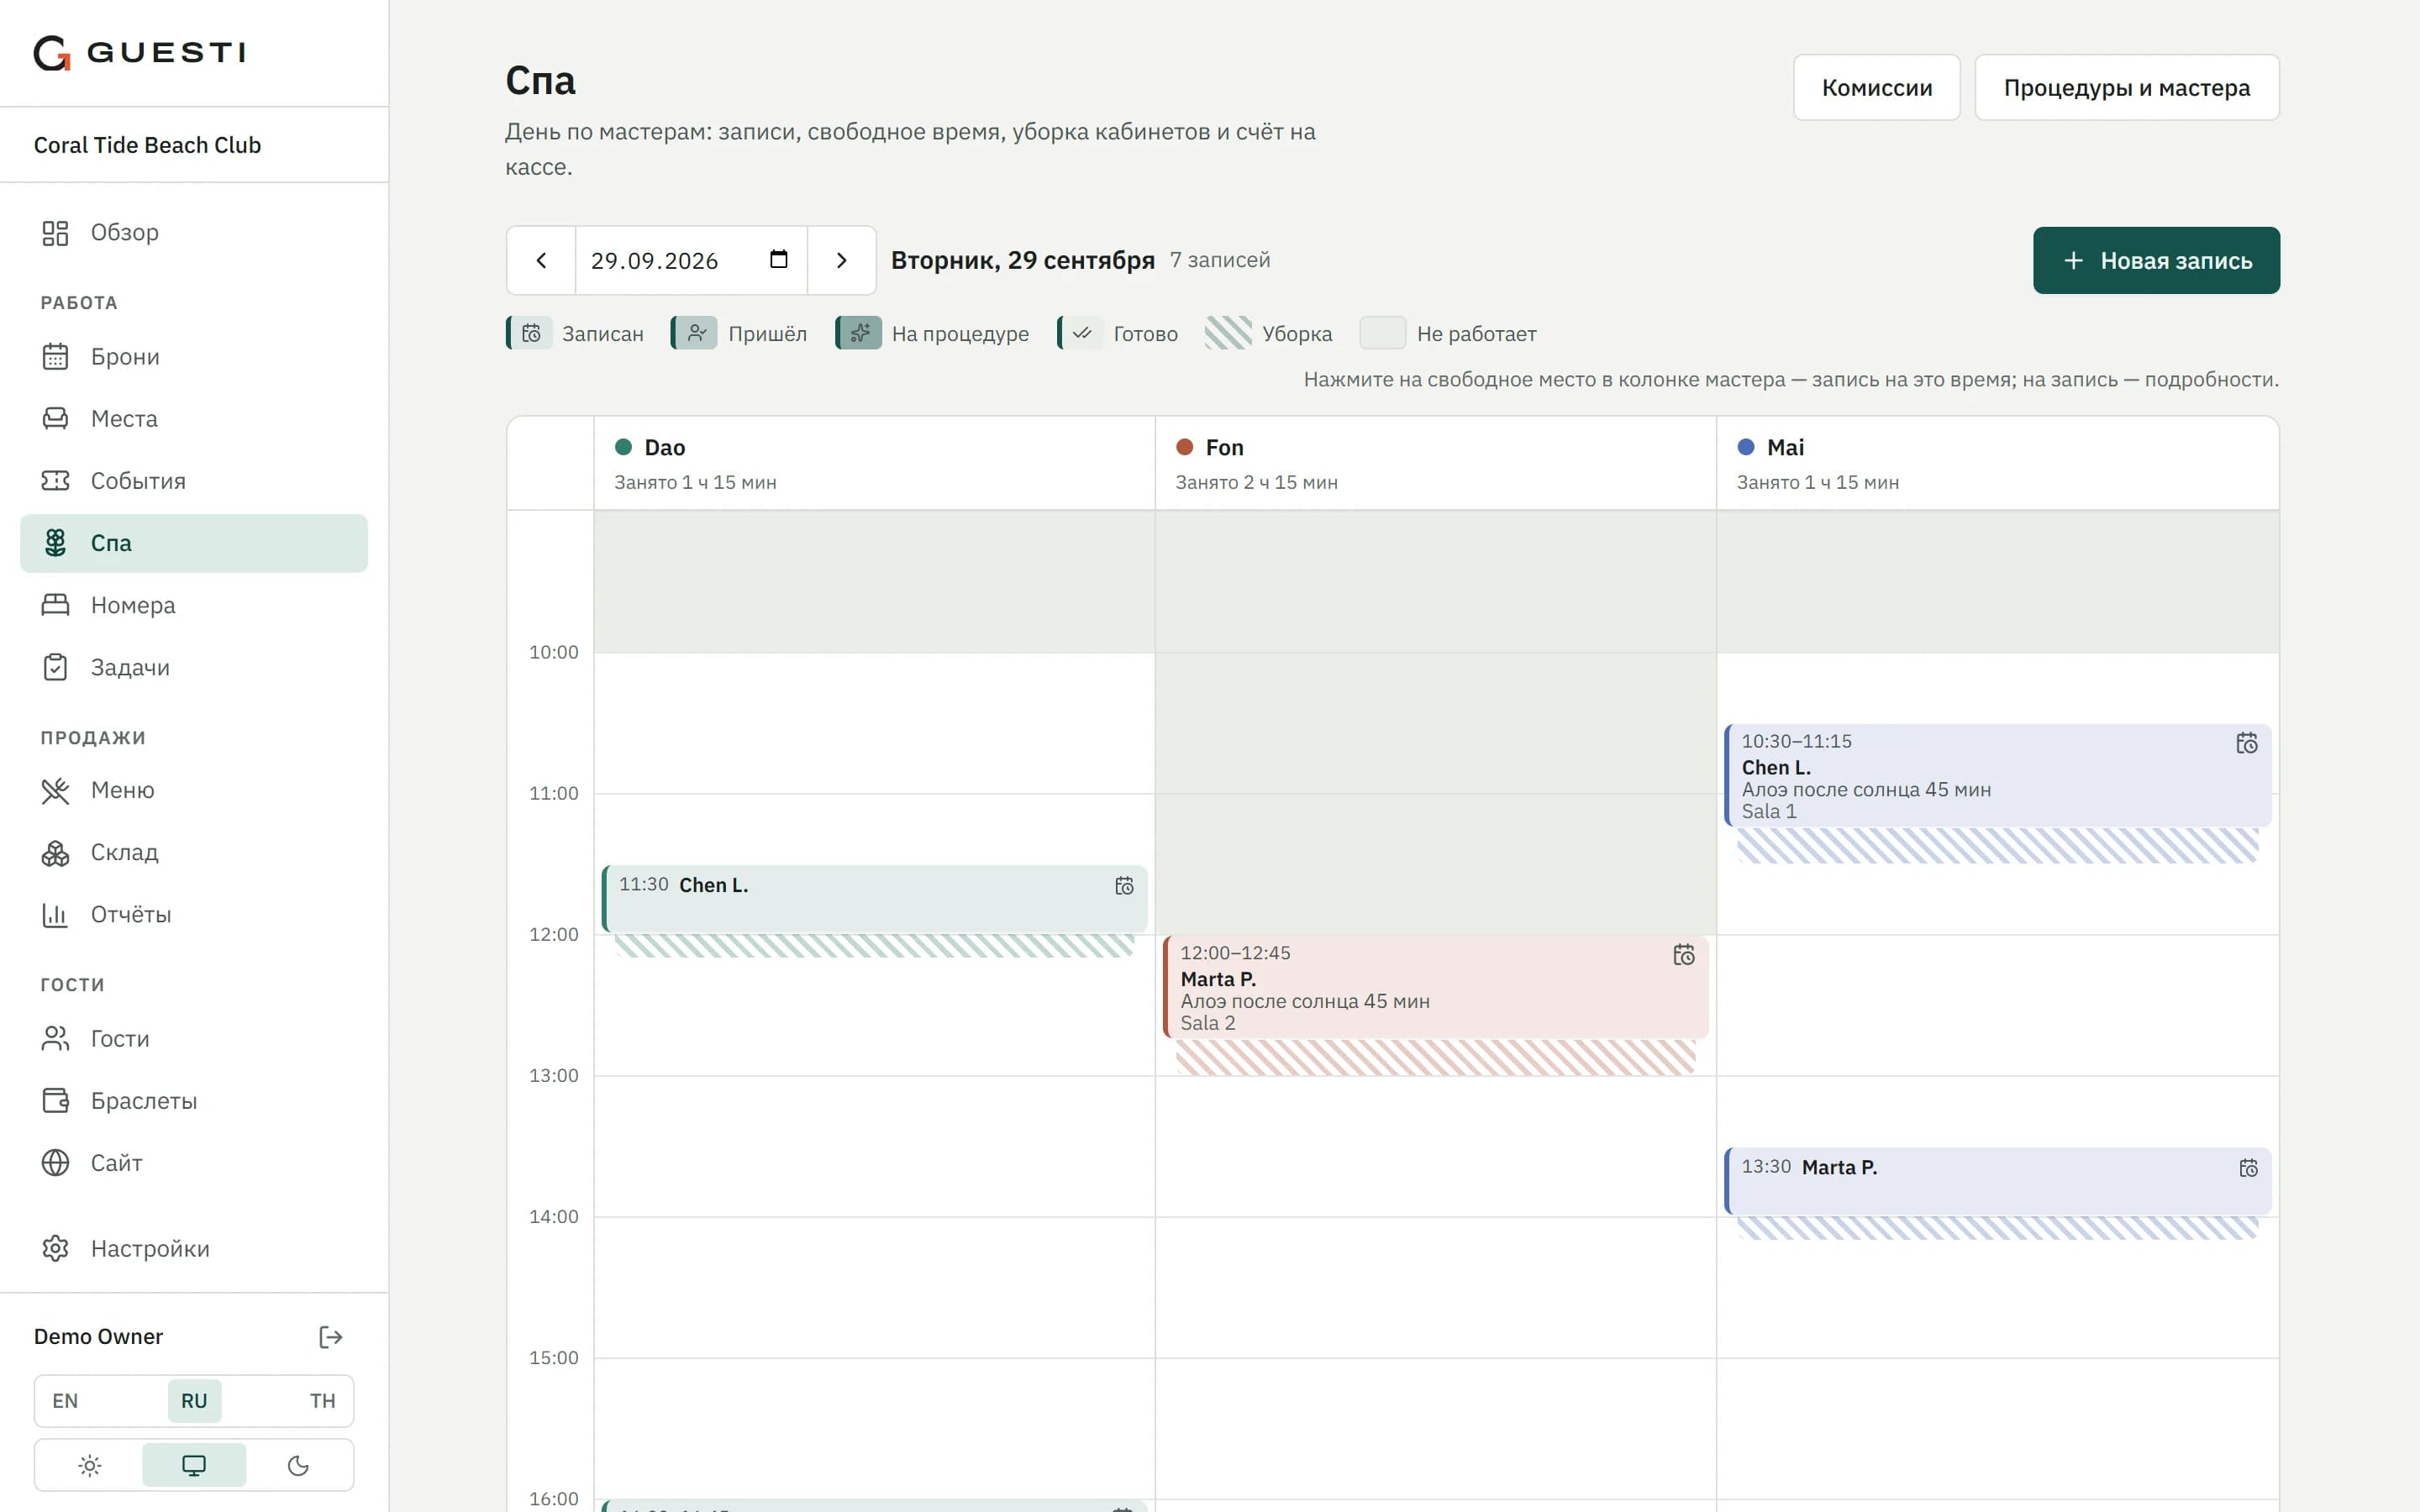Open Настройки gear icon

55,1249
